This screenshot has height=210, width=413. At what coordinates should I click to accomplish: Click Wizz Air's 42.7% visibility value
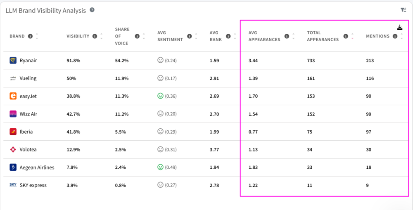pyautogui.click(x=73, y=114)
